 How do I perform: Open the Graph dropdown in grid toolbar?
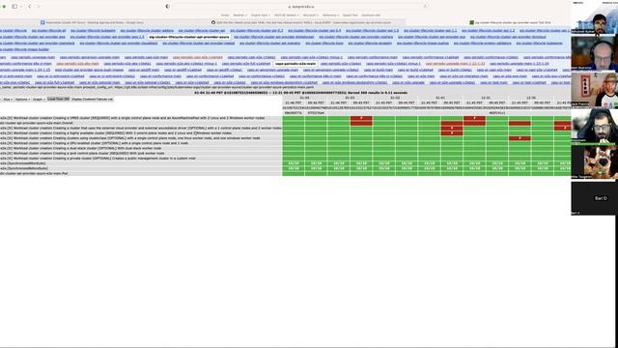coord(39,100)
